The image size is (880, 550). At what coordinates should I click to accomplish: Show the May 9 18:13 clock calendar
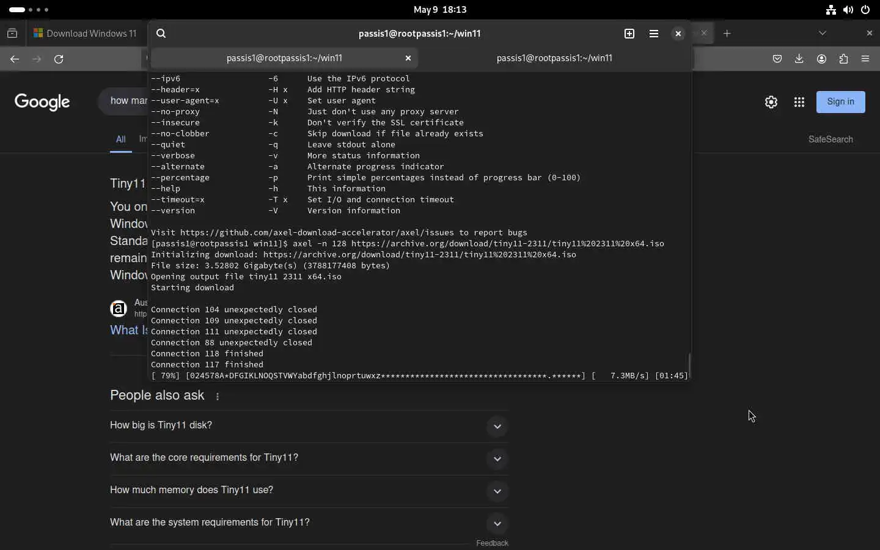point(440,10)
